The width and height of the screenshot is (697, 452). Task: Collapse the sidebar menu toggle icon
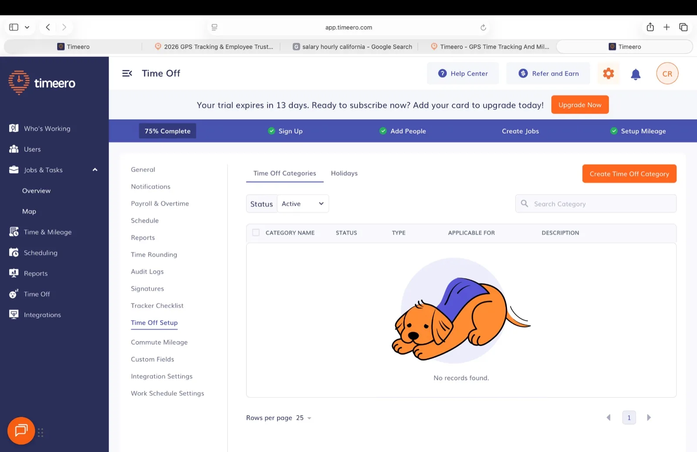tap(127, 74)
